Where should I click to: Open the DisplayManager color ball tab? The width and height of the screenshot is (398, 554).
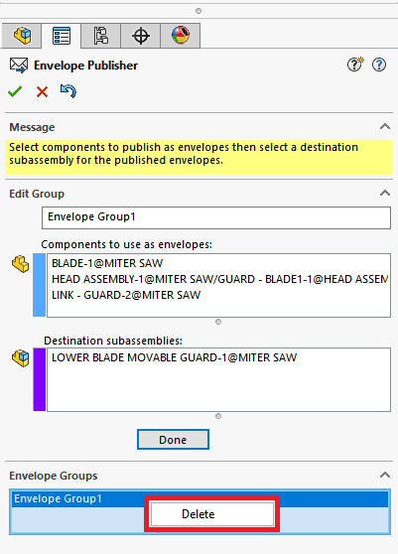[x=181, y=36]
